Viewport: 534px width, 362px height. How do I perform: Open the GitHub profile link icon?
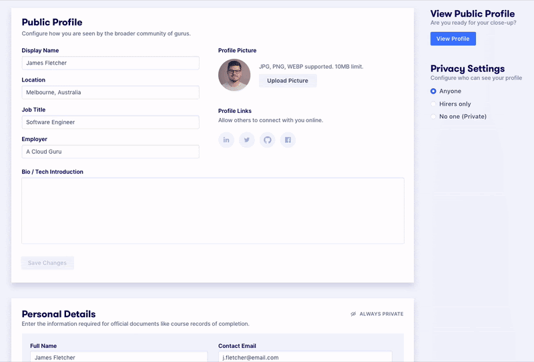coord(268,140)
